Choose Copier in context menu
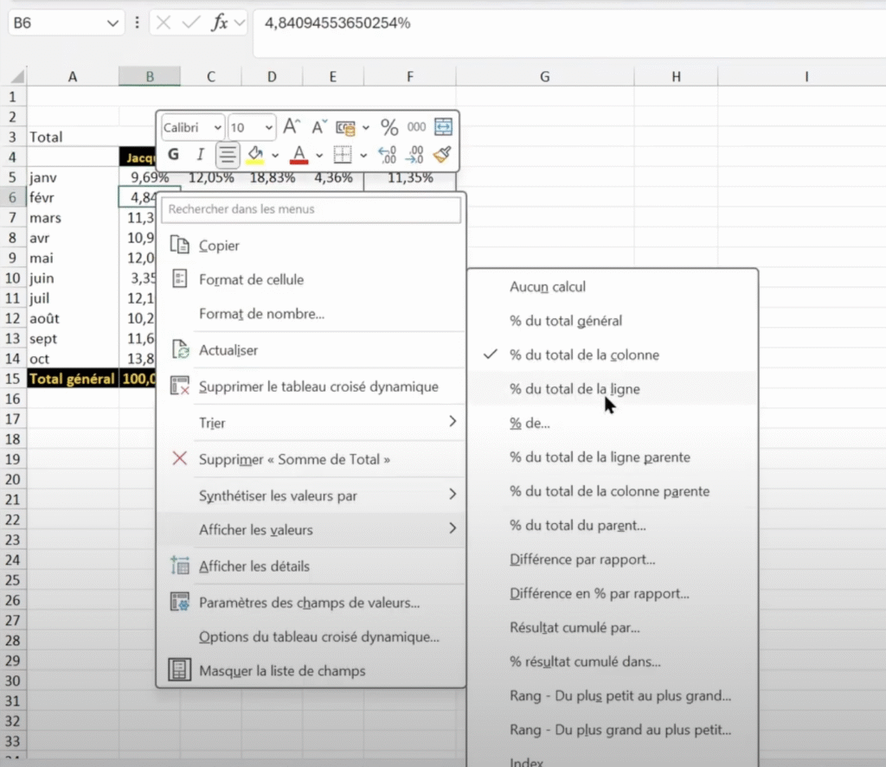886x767 pixels. coord(311,246)
